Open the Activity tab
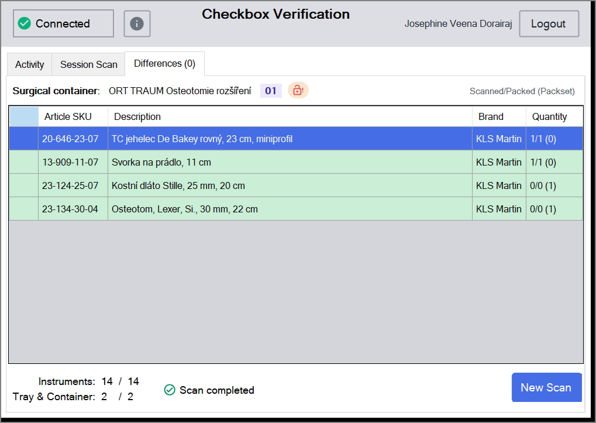This screenshot has height=423, width=596. pos(30,64)
